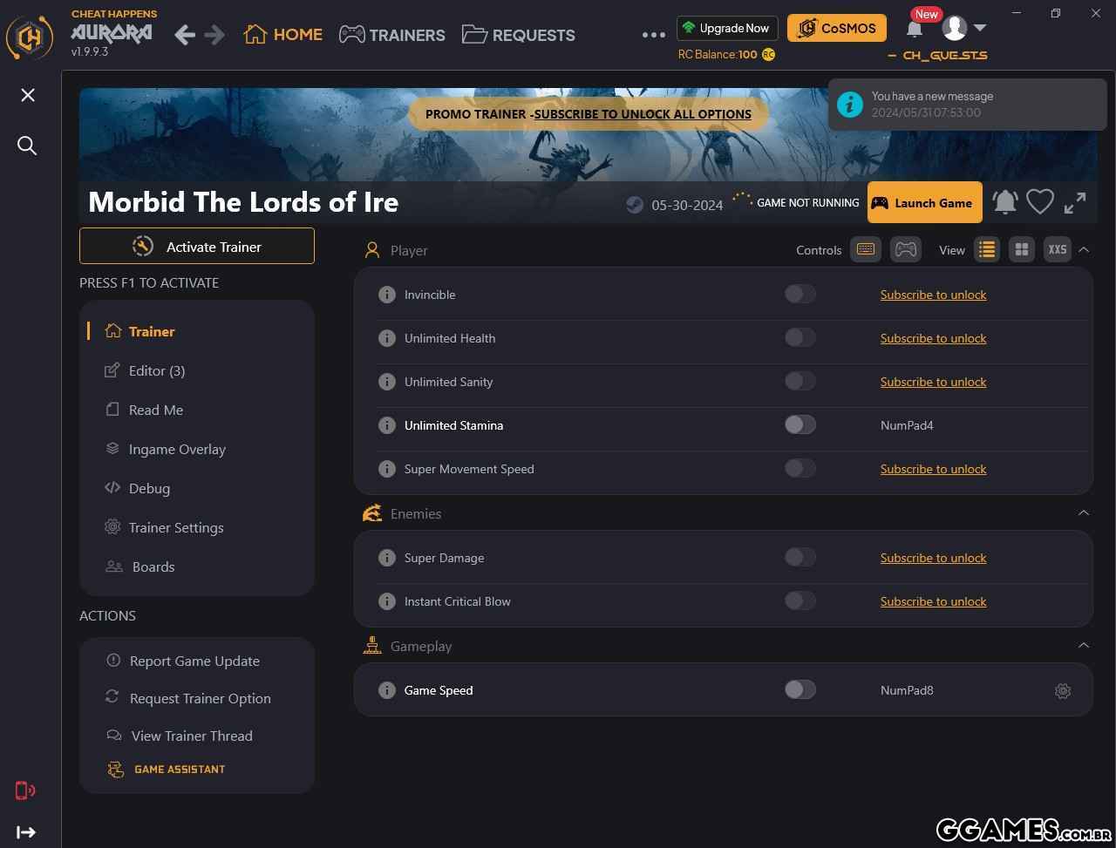1116x848 pixels.
Task: Add game to favorites with heart icon
Action: point(1039,202)
